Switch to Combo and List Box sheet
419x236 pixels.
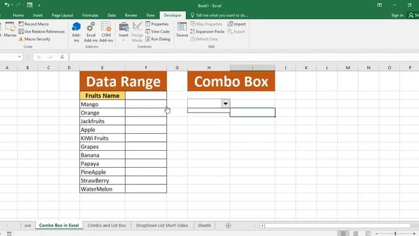[x=107, y=226]
